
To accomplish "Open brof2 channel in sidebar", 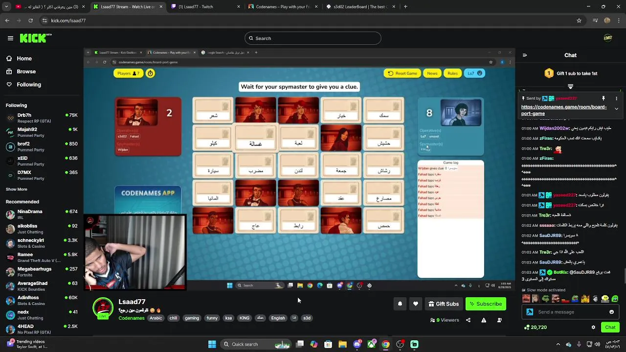I will [x=42, y=147].
